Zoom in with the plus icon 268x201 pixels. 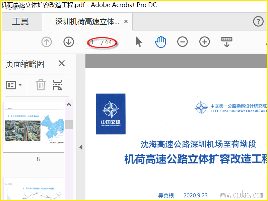coord(205,42)
